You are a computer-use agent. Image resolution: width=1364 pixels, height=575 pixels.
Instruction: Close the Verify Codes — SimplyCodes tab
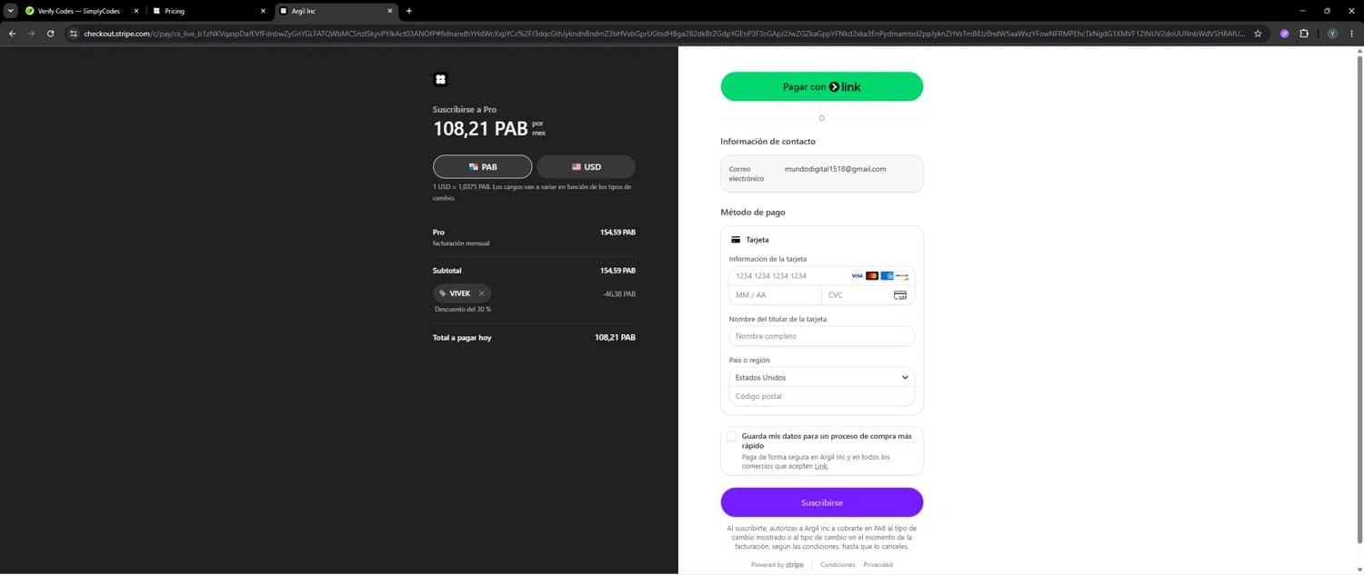point(136,11)
